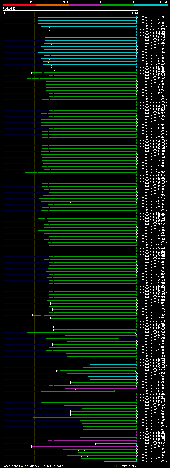Open hit UniRef100_B9N699
This screenshot has width=170, height=468.
(152, 38)
